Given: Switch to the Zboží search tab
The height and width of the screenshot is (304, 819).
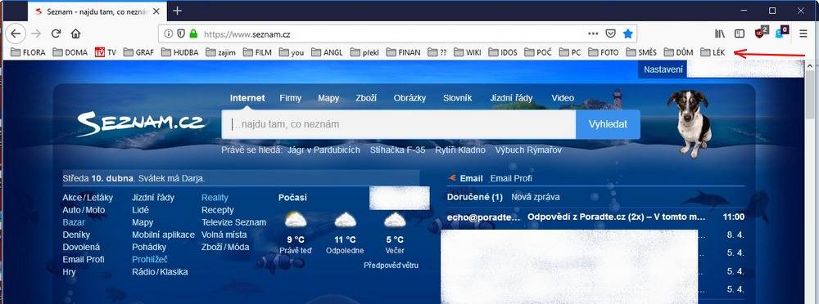Looking at the screenshot, I should tap(366, 98).
